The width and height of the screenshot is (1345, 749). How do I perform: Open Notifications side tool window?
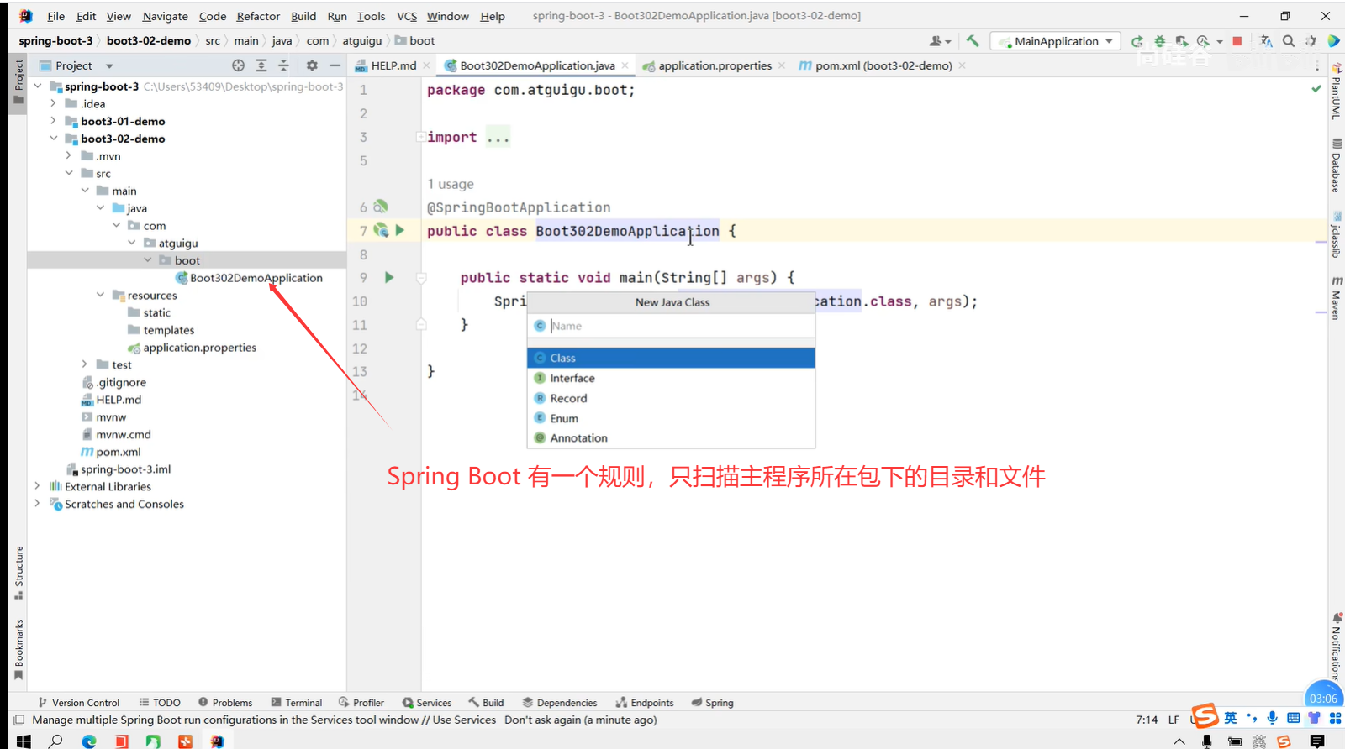point(1336,647)
